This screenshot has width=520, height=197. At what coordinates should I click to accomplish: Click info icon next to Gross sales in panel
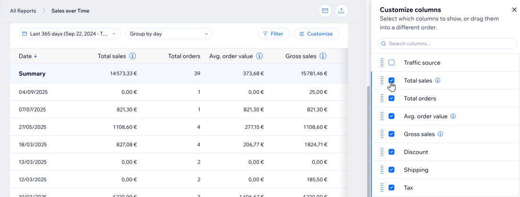pyautogui.click(x=441, y=134)
